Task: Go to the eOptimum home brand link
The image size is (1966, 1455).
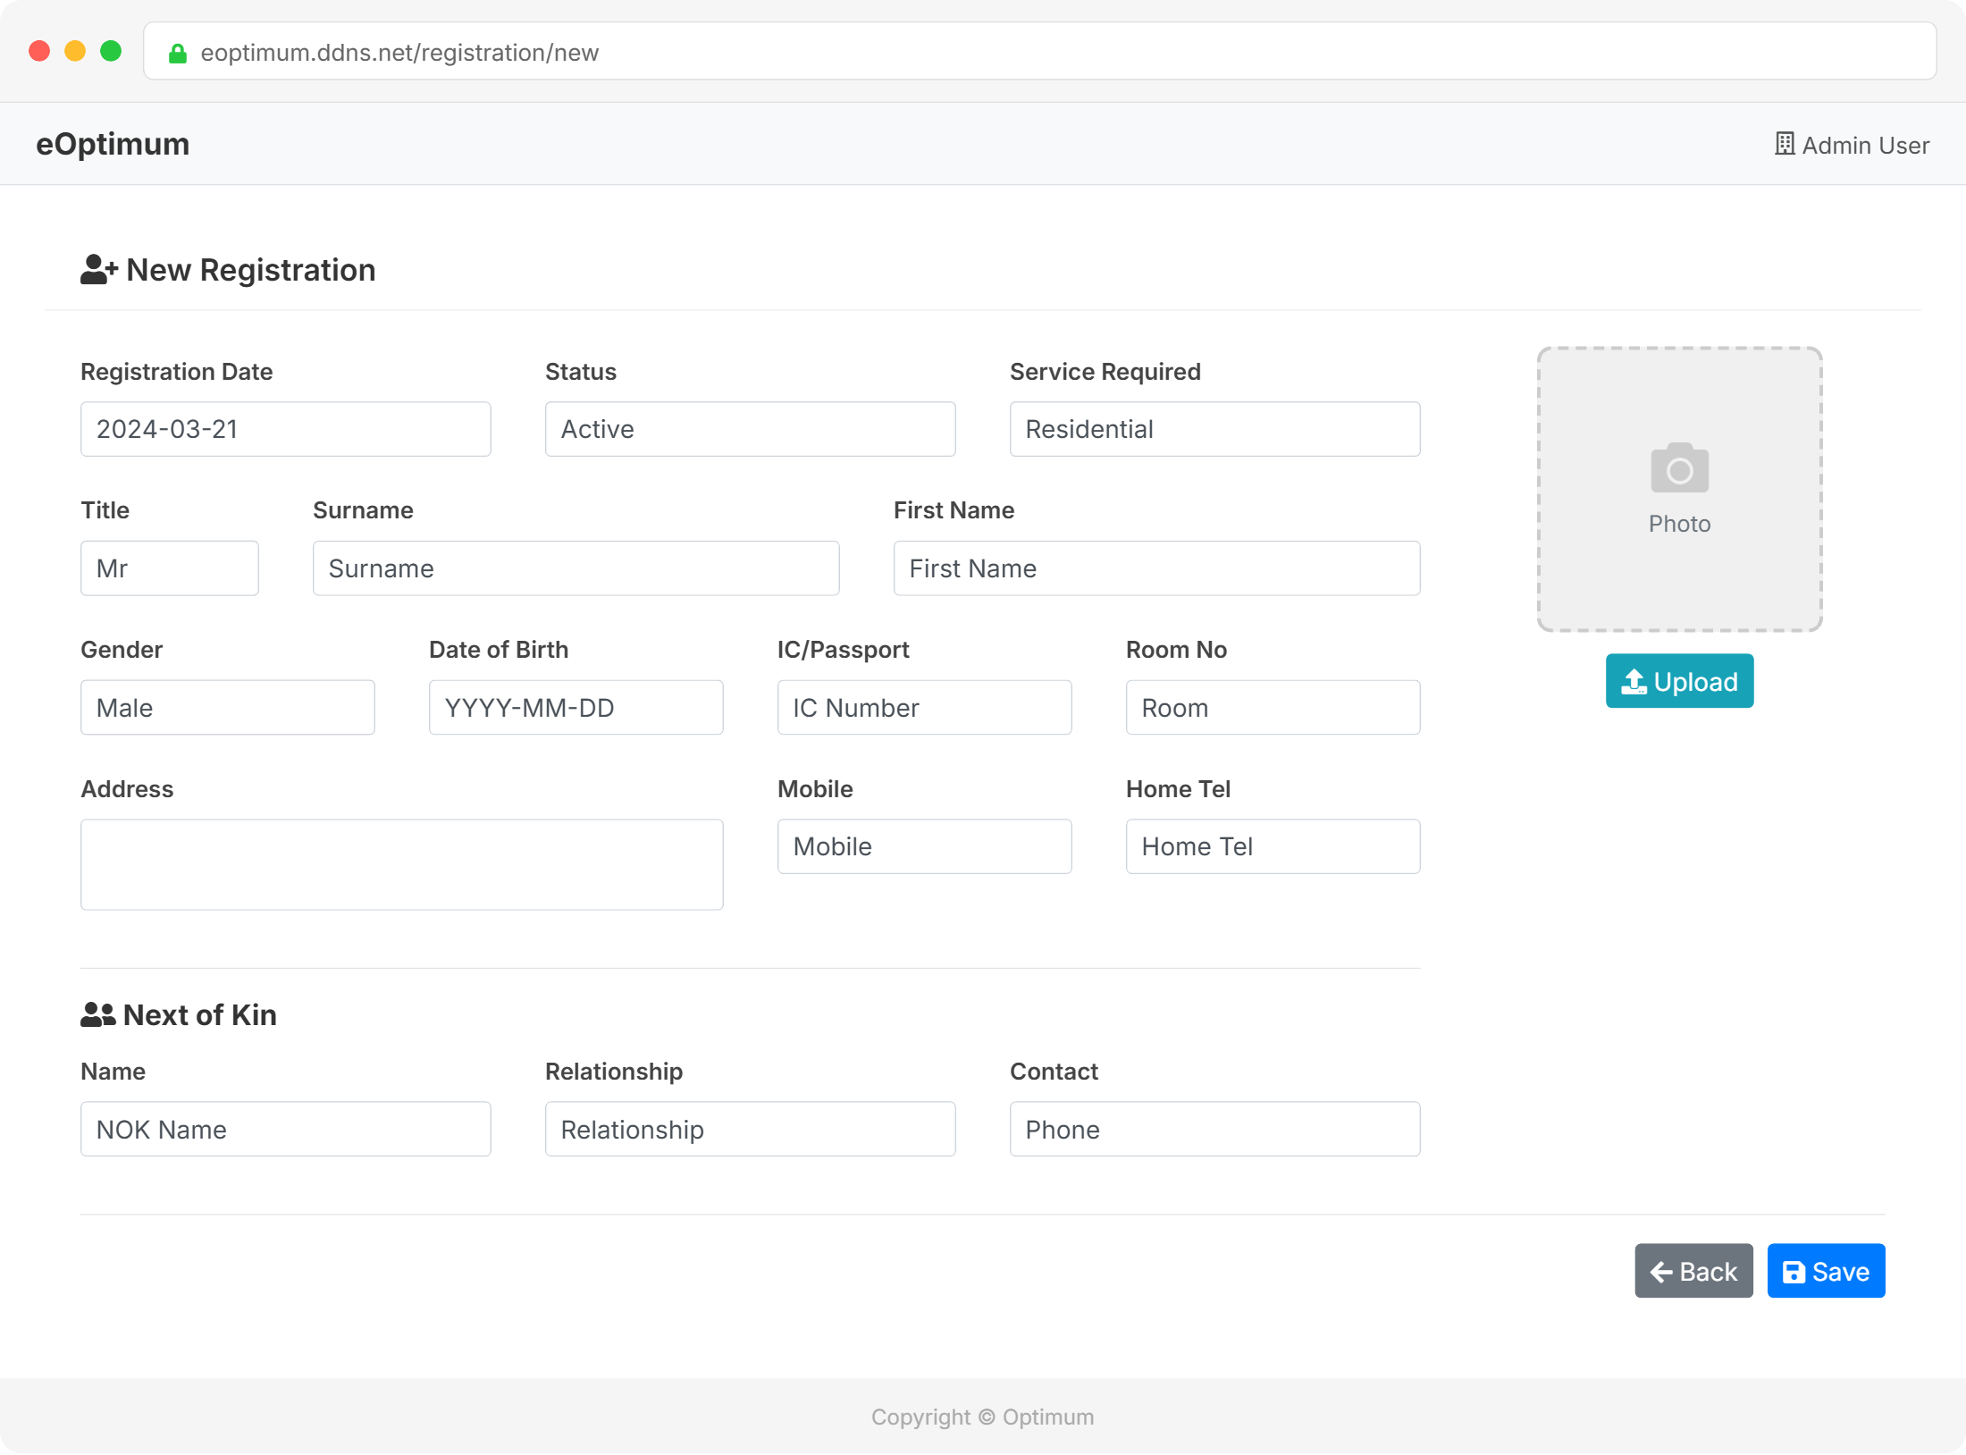Action: pyautogui.click(x=113, y=144)
